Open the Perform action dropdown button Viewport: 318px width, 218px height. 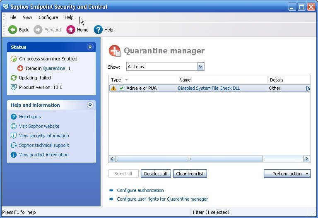pyautogui.click(x=287, y=174)
